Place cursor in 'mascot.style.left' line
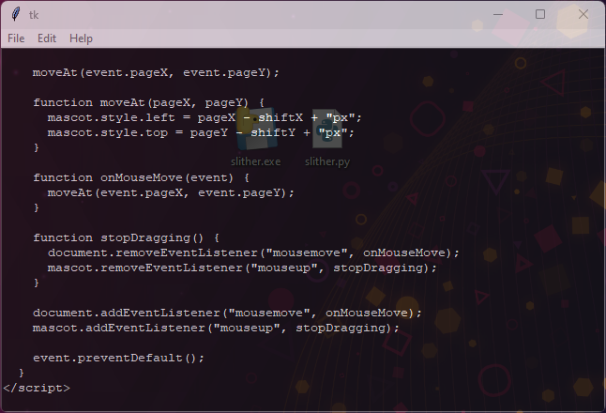Image resolution: width=606 pixels, height=413 pixels. pos(205,118)
